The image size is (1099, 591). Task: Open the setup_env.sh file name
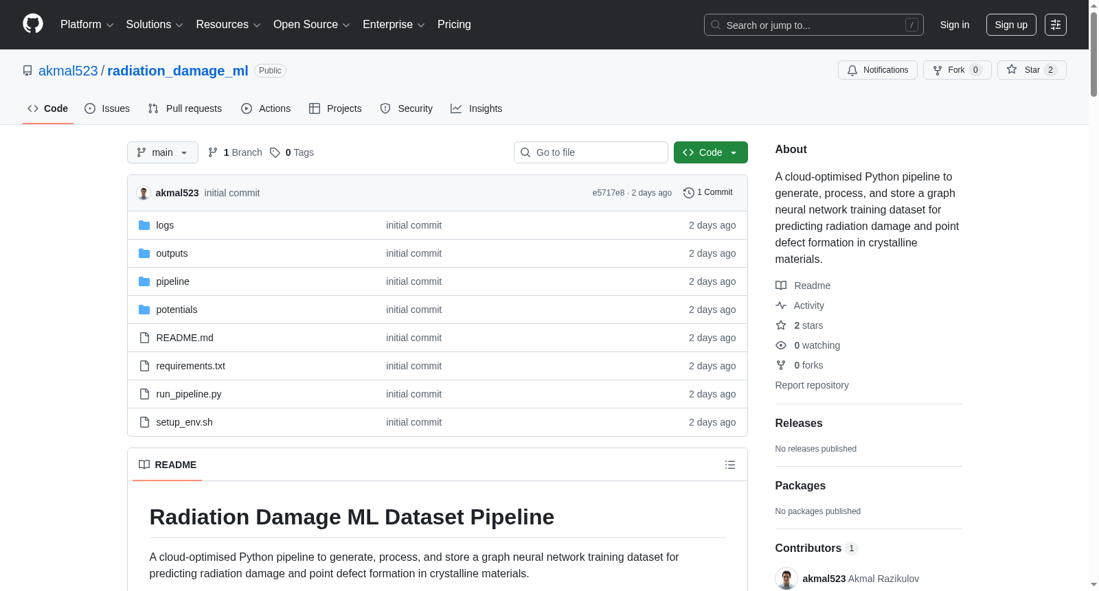pos(185,422)
